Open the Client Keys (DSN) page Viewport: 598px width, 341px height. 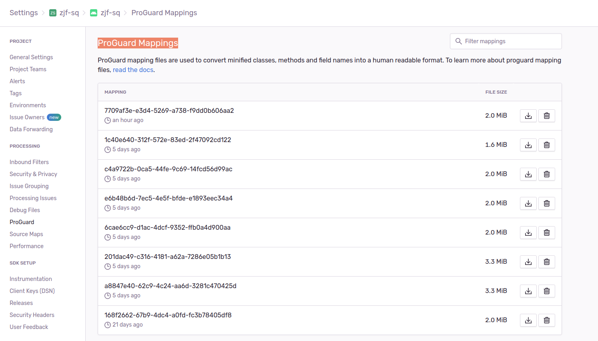[x=32, y=291]
